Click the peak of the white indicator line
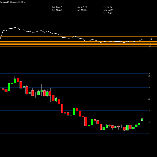This screenshot has width=157, height=157. [15, 27]
